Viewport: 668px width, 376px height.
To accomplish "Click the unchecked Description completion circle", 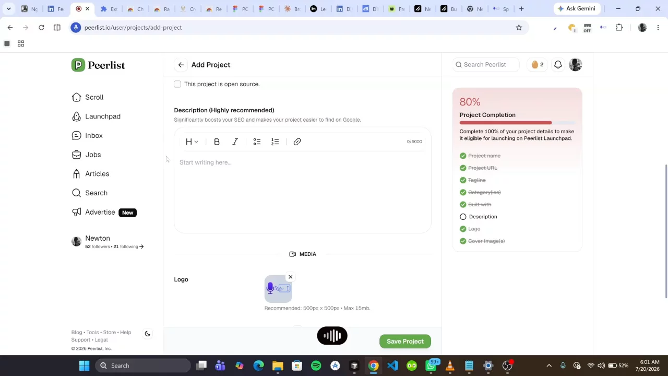I will click(x=463, y=217).
